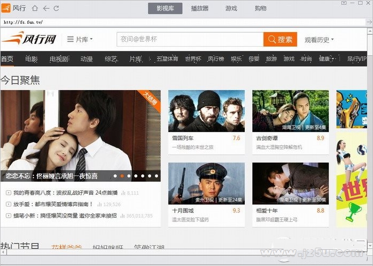Play icon beside 放手爱 entry

9,204
